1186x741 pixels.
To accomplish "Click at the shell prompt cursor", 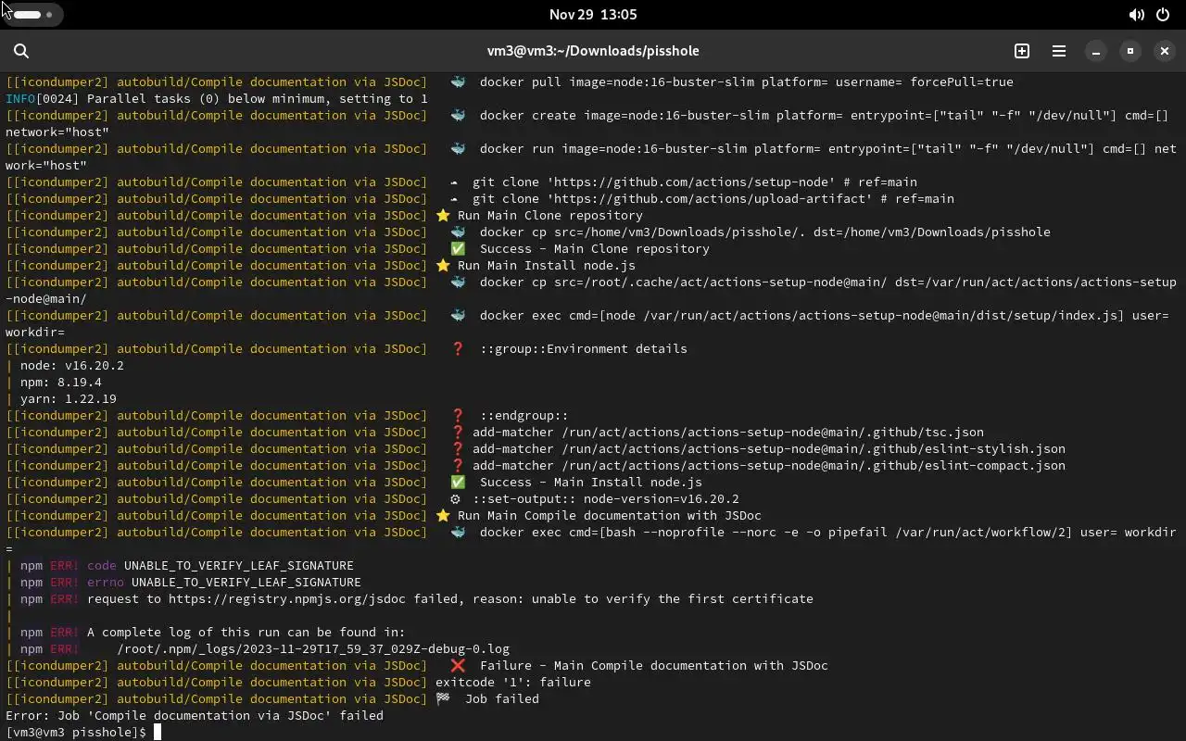I will point(158,732).
